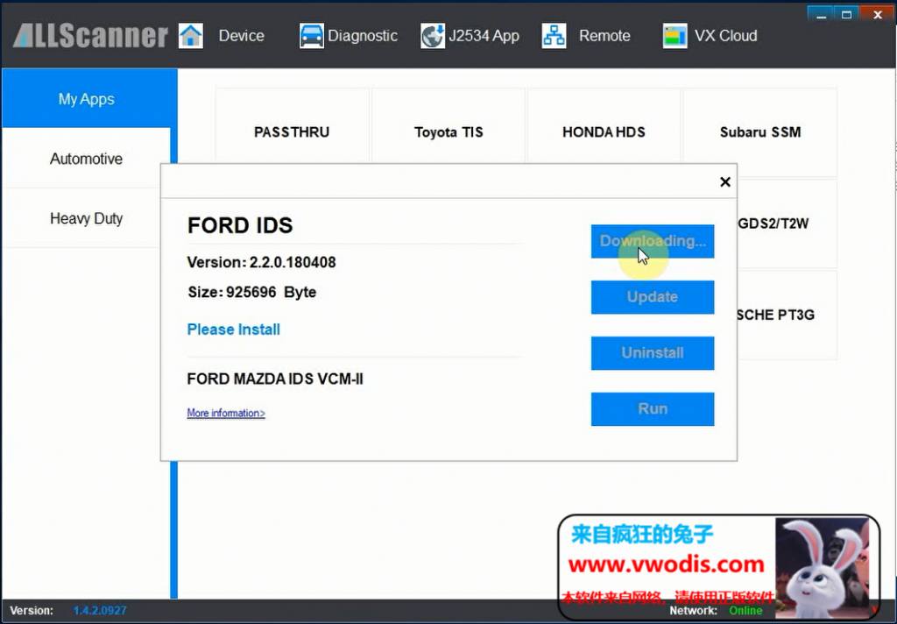Switch to the My Apps tab
Image resolution: width=897 pixels, height=624 pixels.
pos(86,99)
